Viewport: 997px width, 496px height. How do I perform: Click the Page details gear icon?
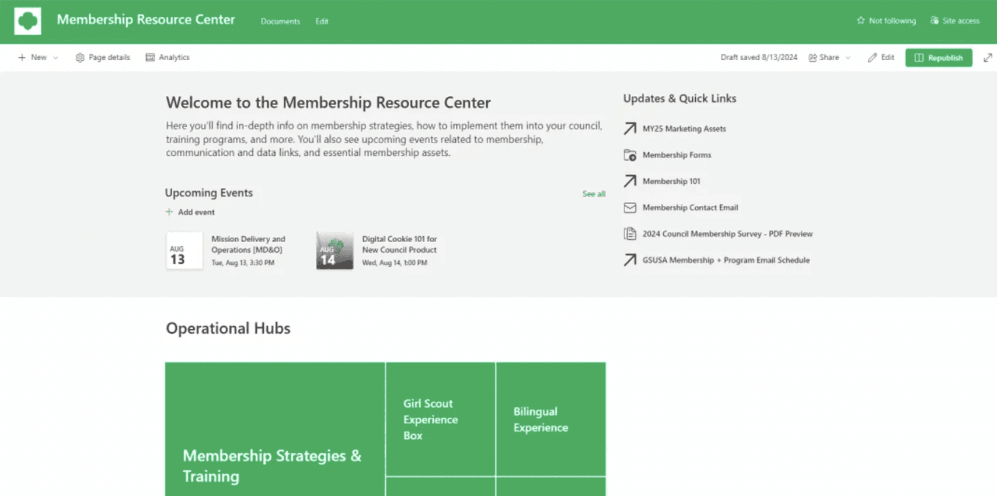point(80,57)
